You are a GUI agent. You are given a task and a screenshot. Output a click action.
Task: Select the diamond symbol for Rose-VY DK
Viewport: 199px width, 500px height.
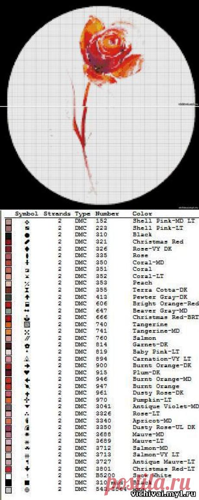pos(27,249)
